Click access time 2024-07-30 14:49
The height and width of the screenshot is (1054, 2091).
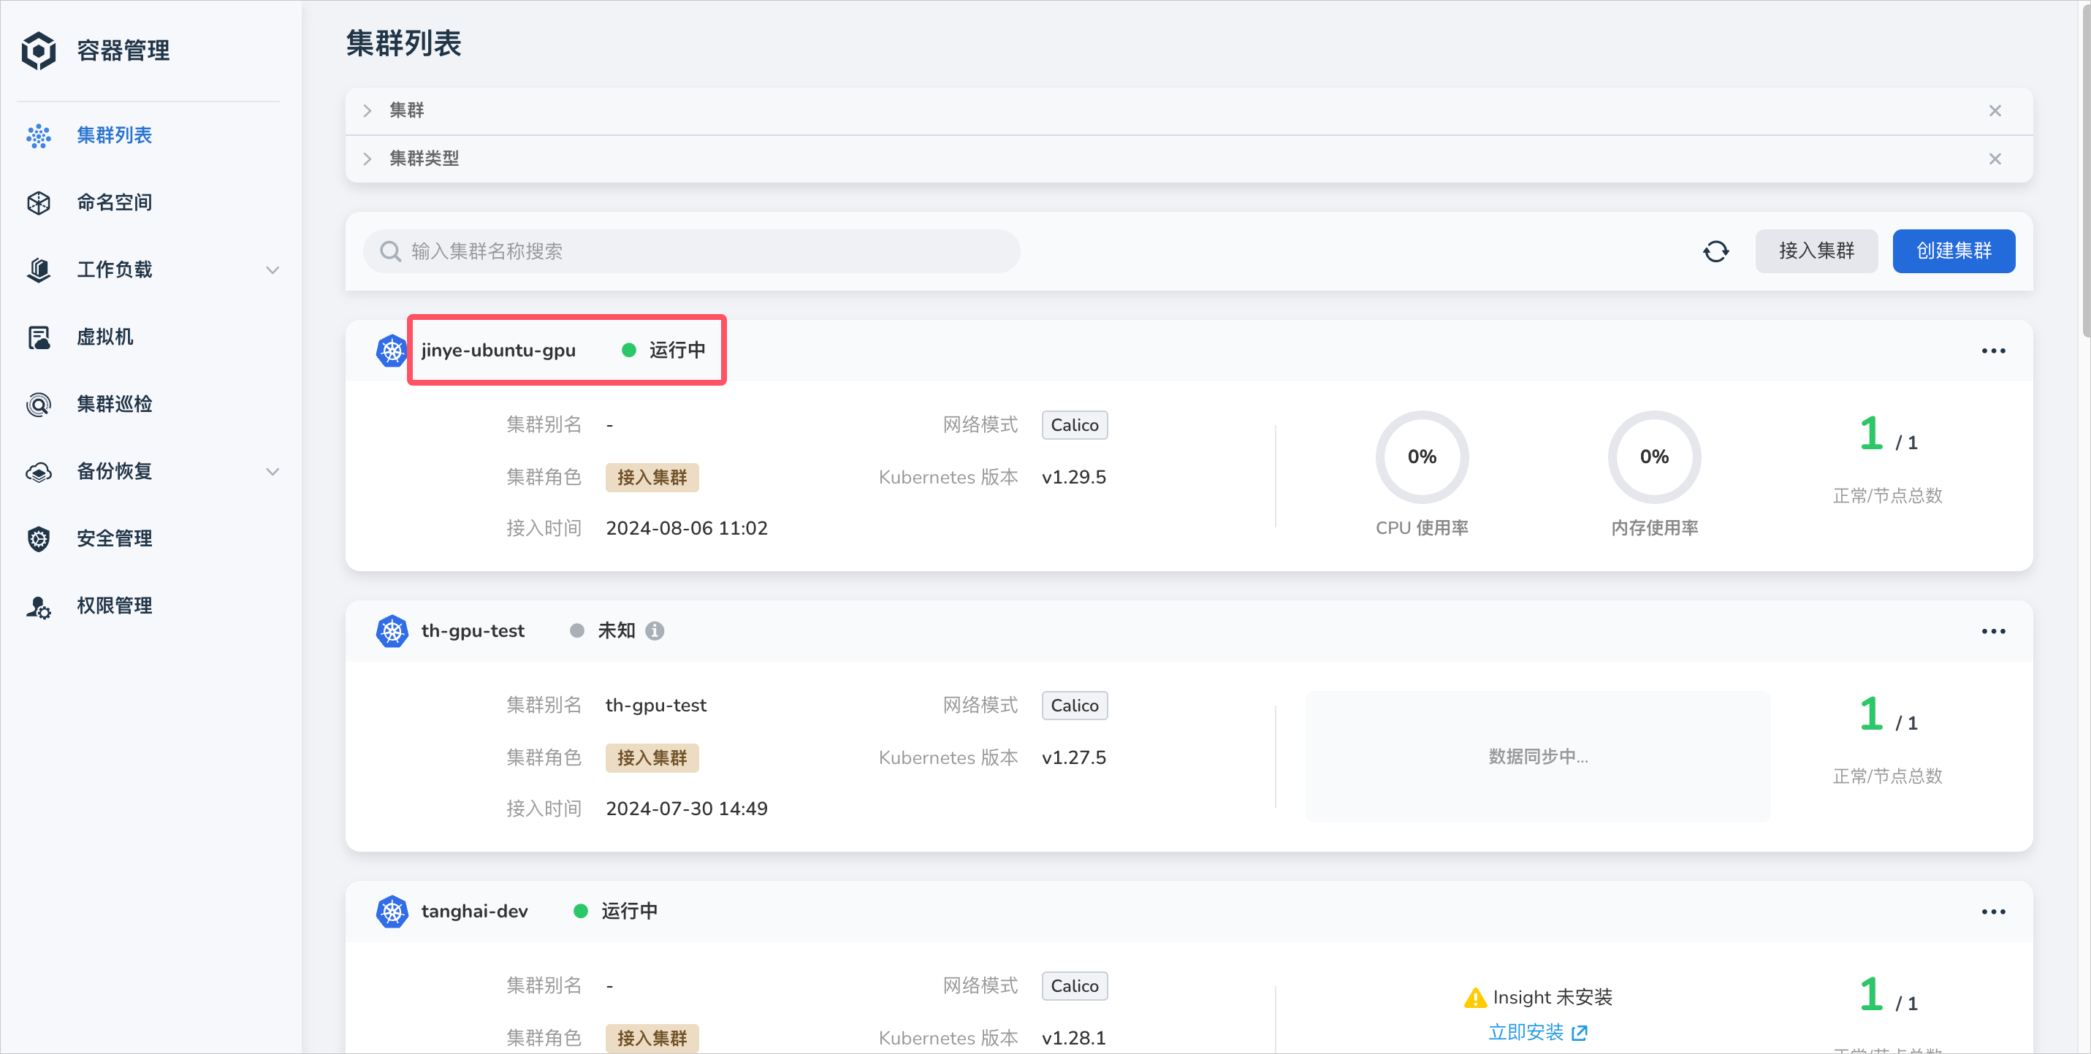coord(686,808)
